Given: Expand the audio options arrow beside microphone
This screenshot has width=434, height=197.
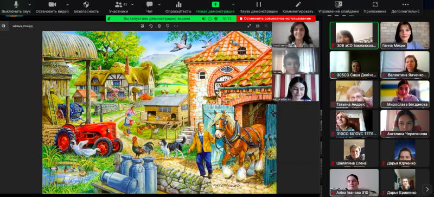Looking at the screenshot, I should tap(30, 4).
